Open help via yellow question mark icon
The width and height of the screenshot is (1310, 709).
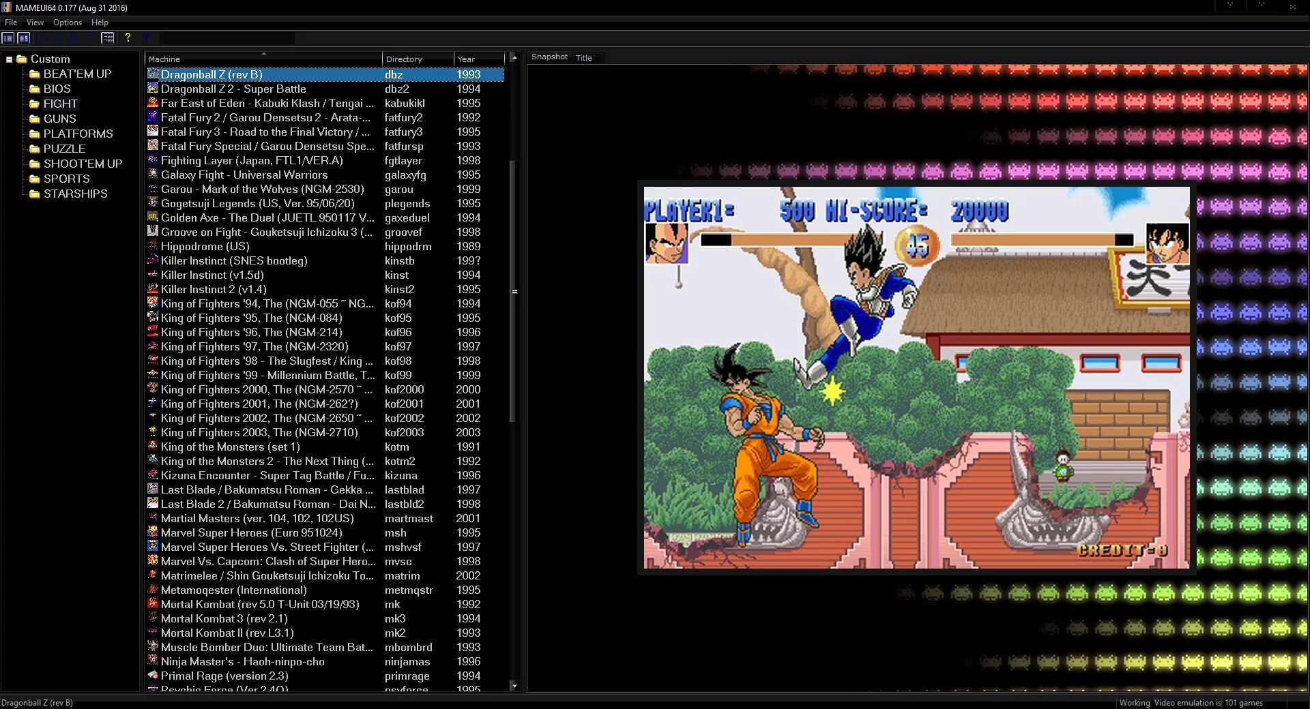click(128, 38)
